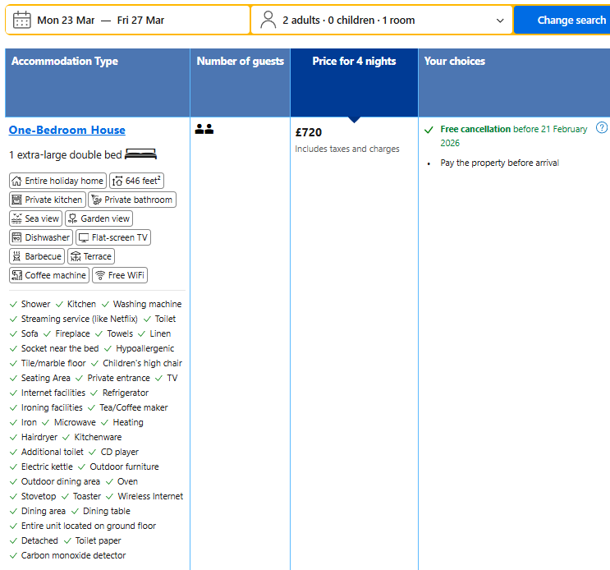
Task: Expand the guests and rooms dropdown chevron
Action: pyautogui.click(x=500, y=21)
